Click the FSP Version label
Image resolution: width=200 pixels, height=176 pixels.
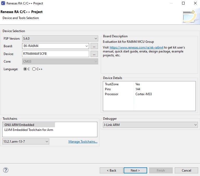click(x=12, y=38)
